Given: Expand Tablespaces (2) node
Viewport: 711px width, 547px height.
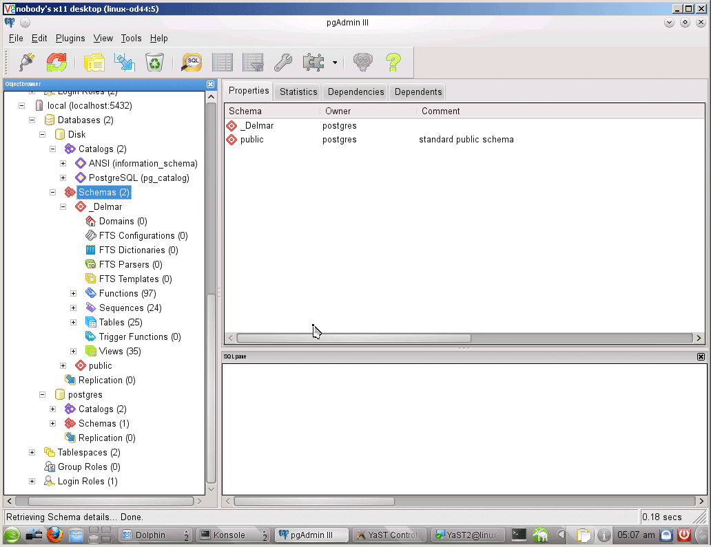Looking at the screenshot, I should coord(32,452).
